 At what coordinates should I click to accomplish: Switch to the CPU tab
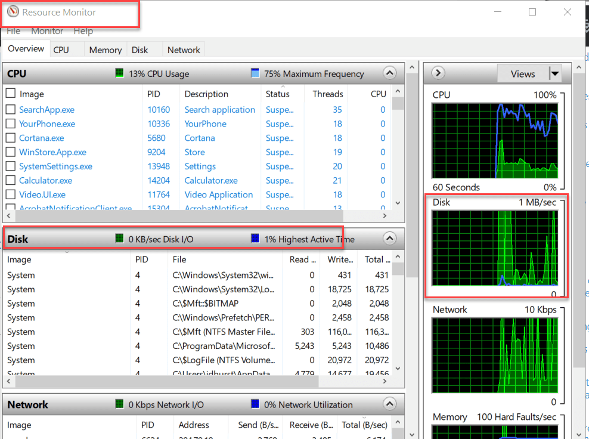coord(62,50)
